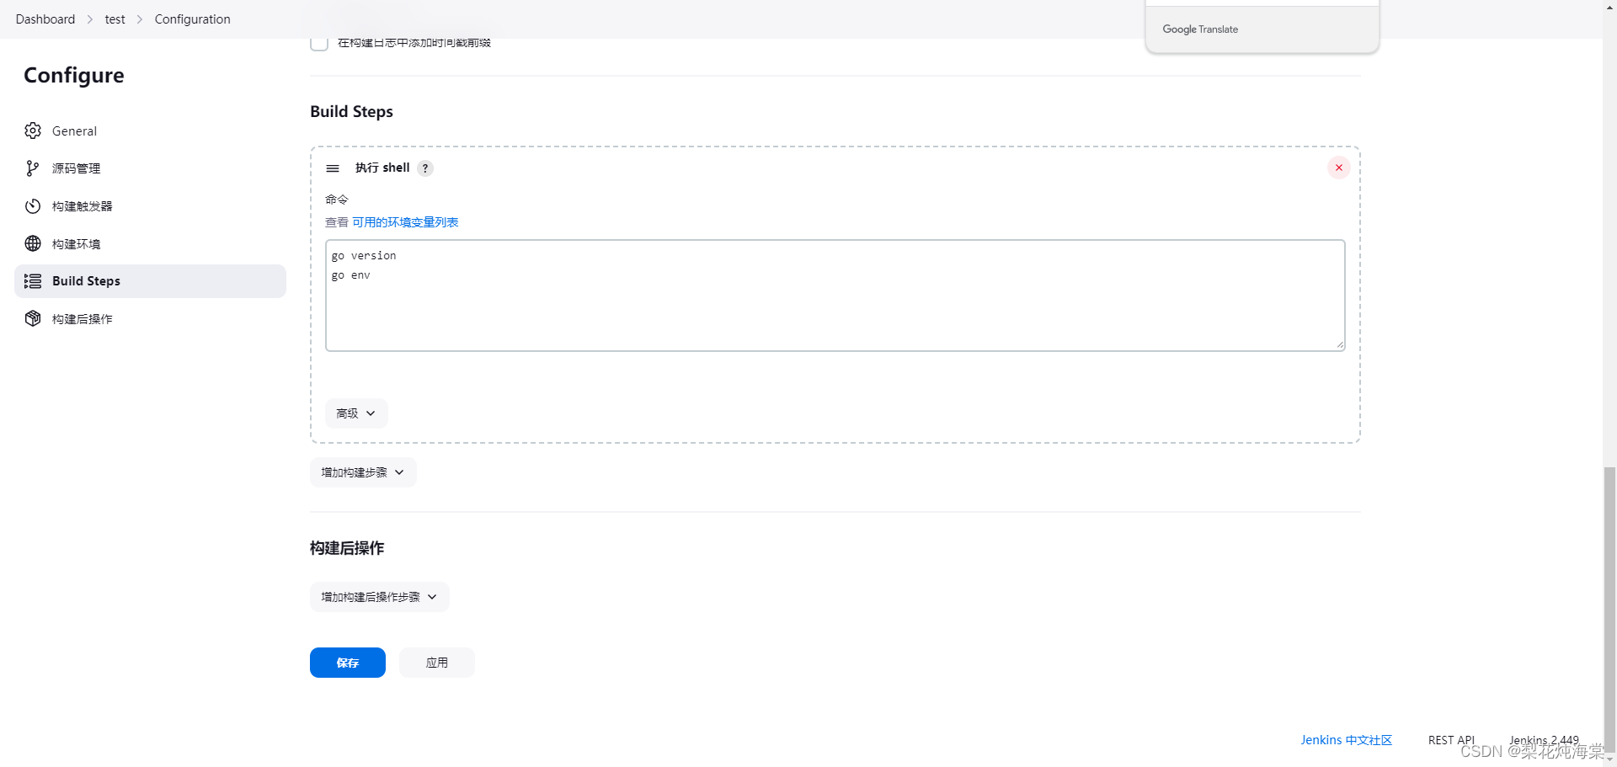The image size is (1617, 767).
Task: Open help for 执行 shell step
Action: tap(425, 168)
